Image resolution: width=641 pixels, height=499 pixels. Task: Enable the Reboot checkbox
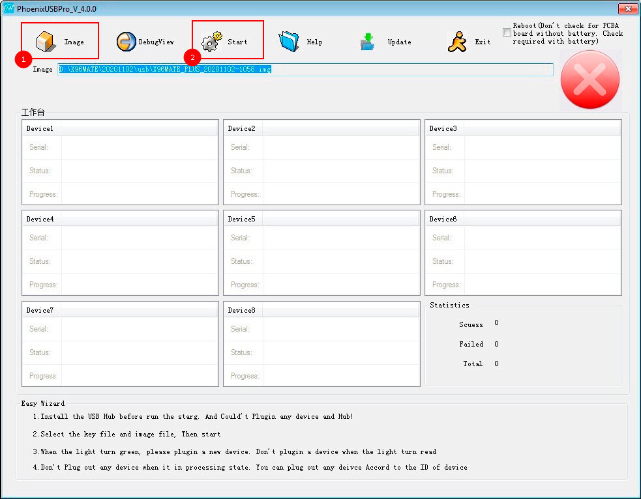(507, 33)
